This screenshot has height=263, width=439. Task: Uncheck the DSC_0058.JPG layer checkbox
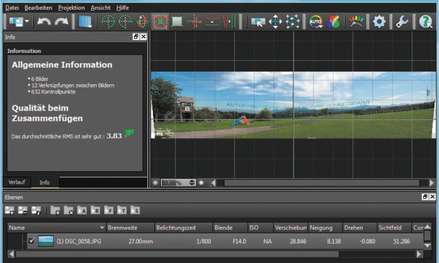(x=32, y=241)
